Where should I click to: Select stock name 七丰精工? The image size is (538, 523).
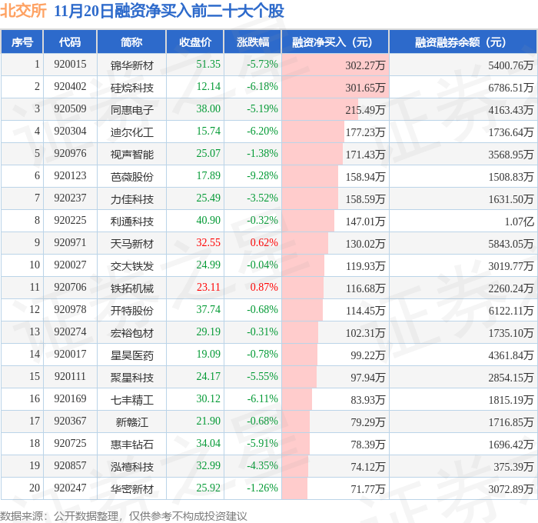point(131,400)
